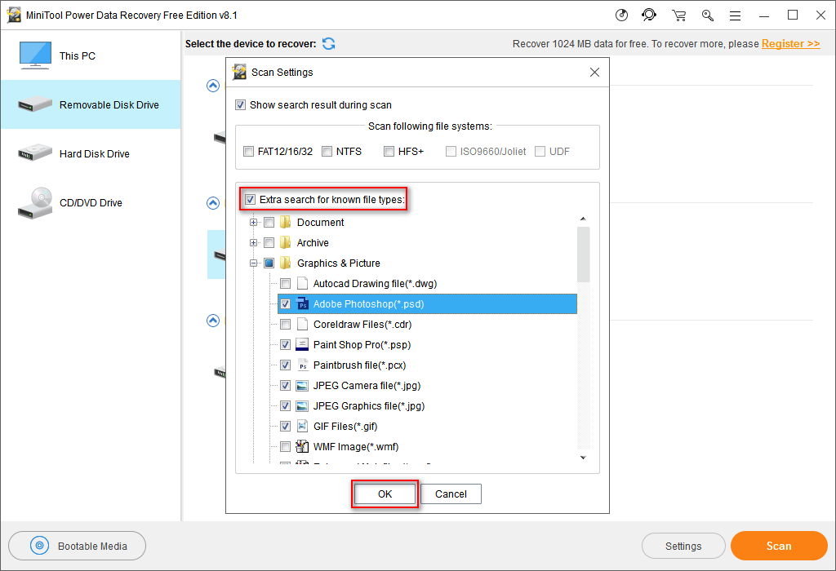Click the Hard Disk Drive icon

[34, 153]
